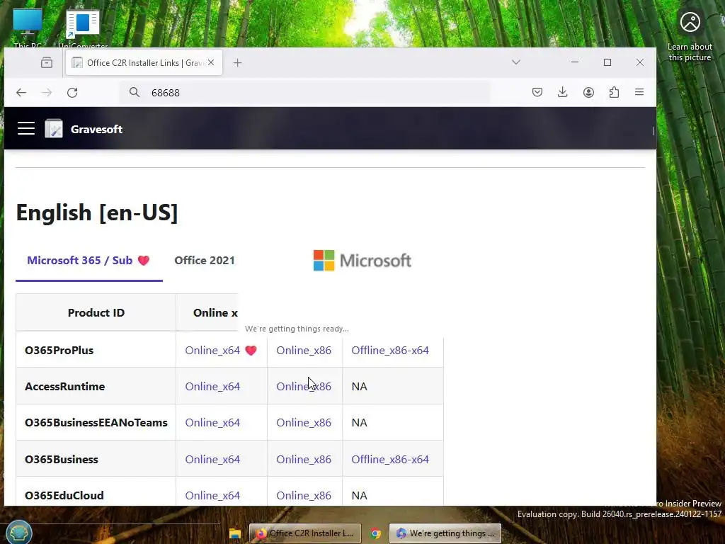This screenshot has width=725, height=544.
Task: Click the Gravesoft logo icon
Action: click(x=54, y=129)
